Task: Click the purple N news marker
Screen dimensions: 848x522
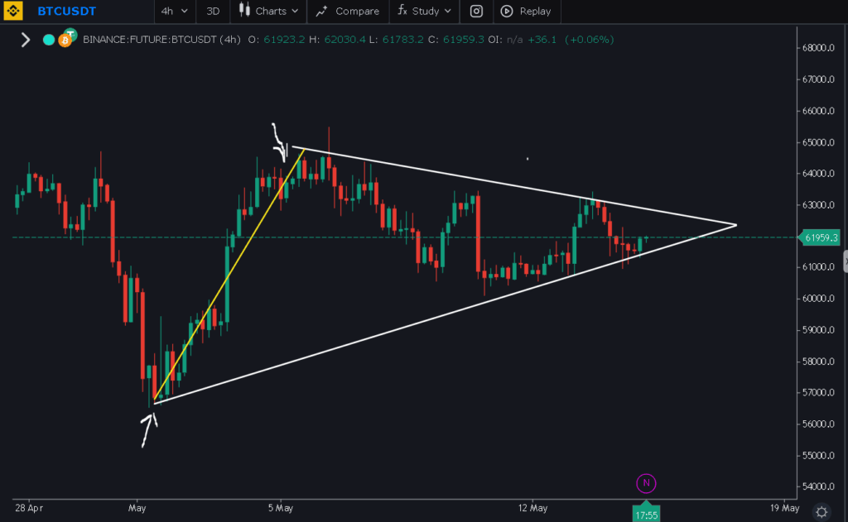Action: [x=645, y=482]
